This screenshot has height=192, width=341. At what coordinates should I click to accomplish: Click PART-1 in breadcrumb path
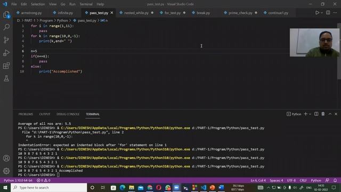(x=30, y=20)
